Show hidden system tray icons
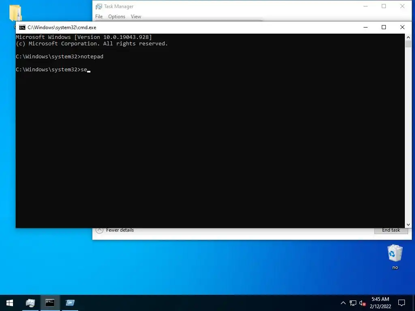 pyautogui.click(x=343, y=303)
